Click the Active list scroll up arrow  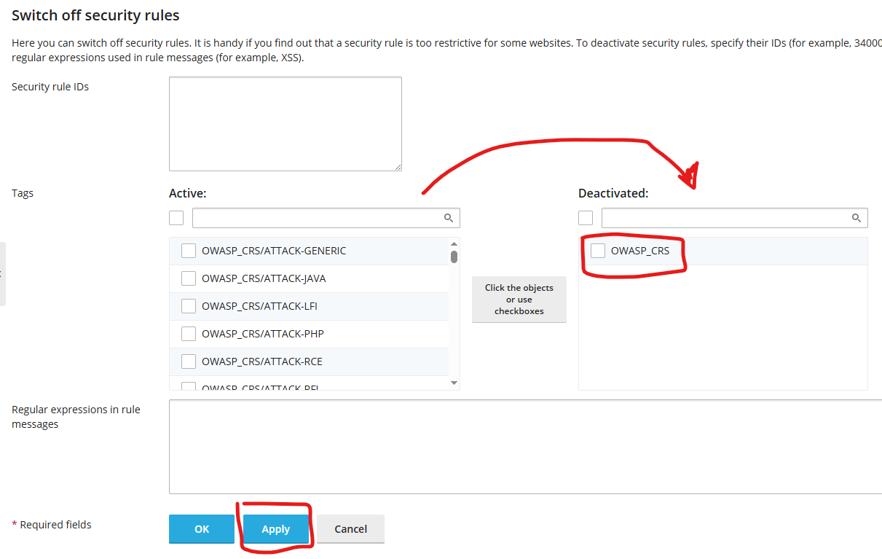tap(454, 243)
